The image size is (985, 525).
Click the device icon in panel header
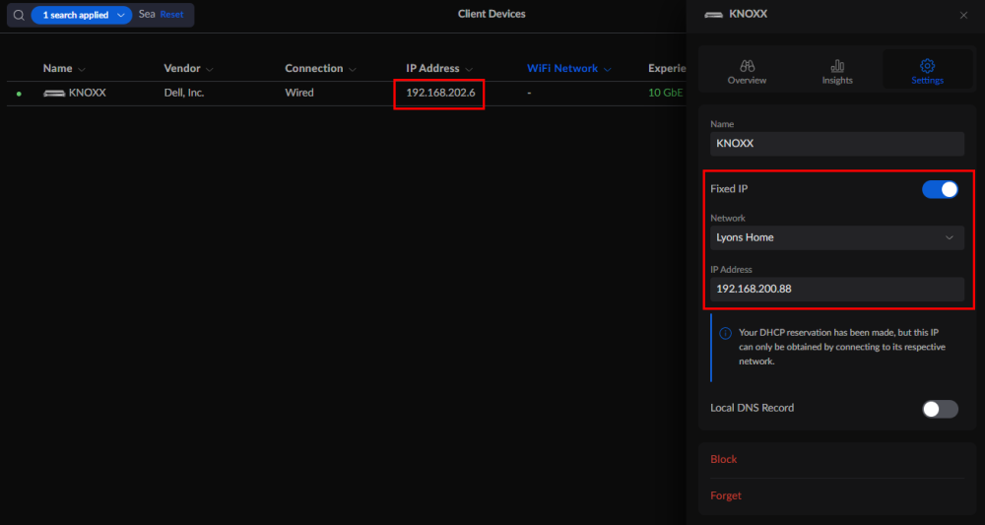[x=713, y=15]
